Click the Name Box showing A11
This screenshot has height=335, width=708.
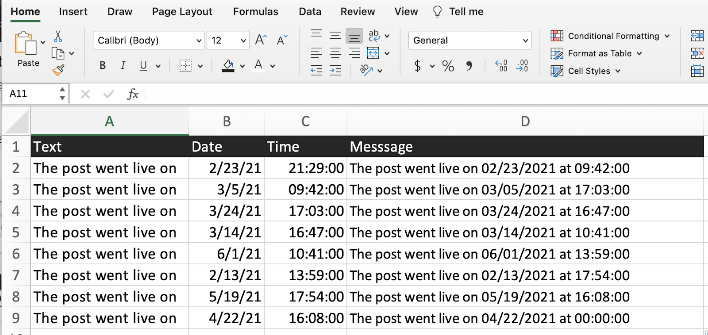(31, 94)
